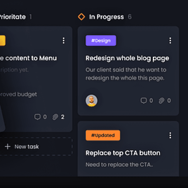
Task: Open the Redesign whole blog page title
Action: (x=127, y=58)
